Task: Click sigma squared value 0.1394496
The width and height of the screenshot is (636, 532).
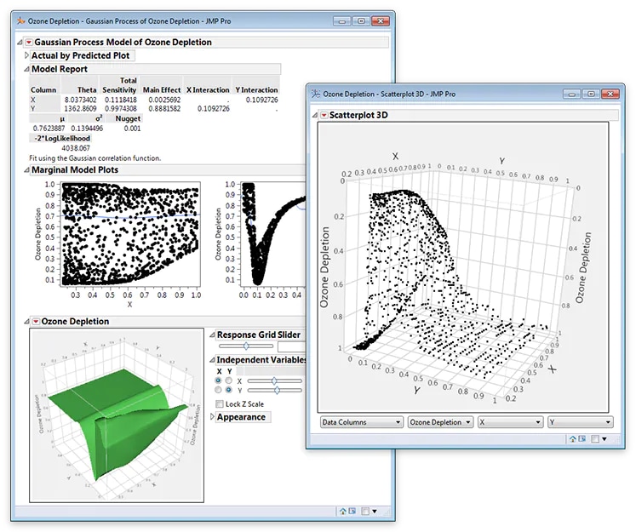Action: click(x=87, y=129)
